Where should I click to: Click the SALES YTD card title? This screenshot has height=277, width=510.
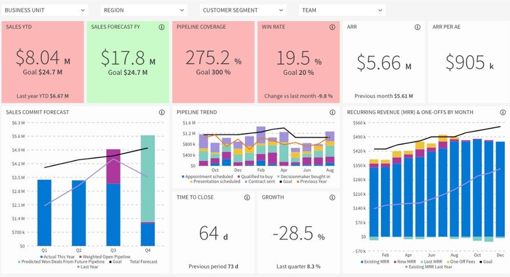(x=19, y=27)
